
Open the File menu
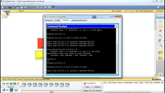tap(3, 4)
